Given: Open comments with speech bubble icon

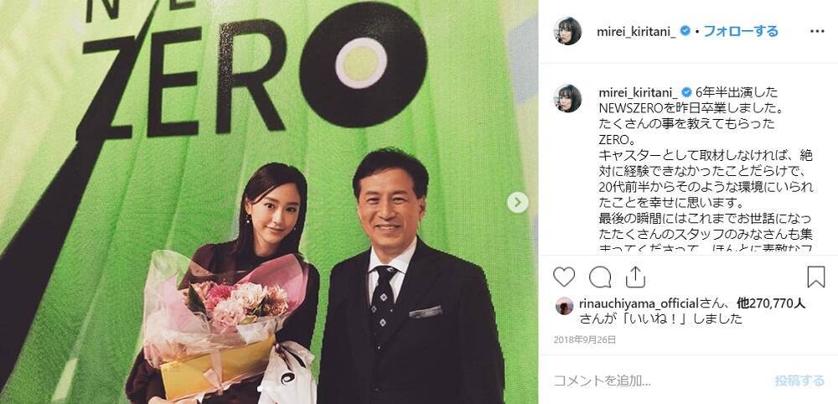Looking at the screenshot, I should coord(600,277).
